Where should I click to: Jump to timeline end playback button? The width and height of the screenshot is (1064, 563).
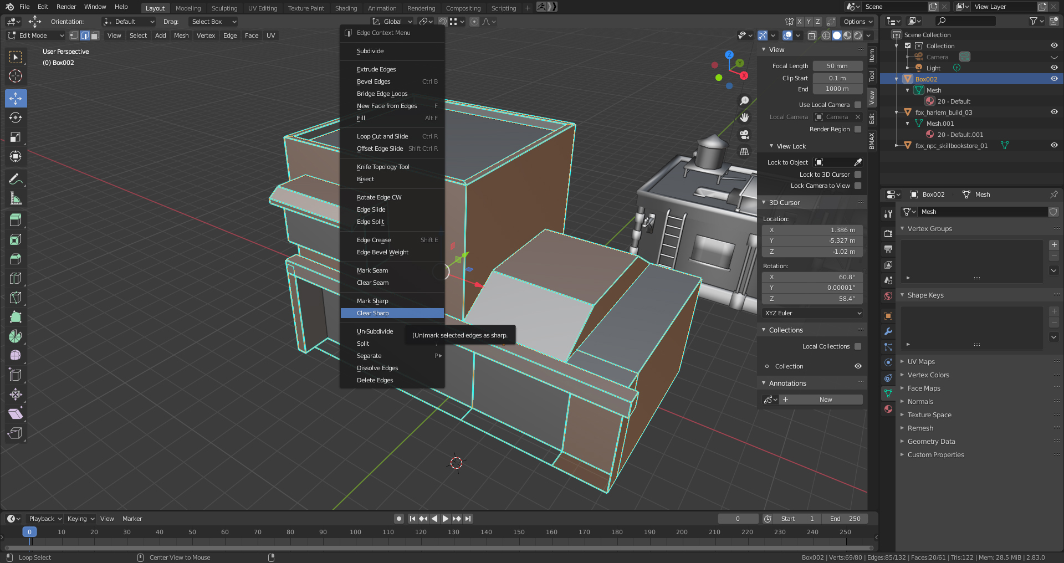[468, 519]
